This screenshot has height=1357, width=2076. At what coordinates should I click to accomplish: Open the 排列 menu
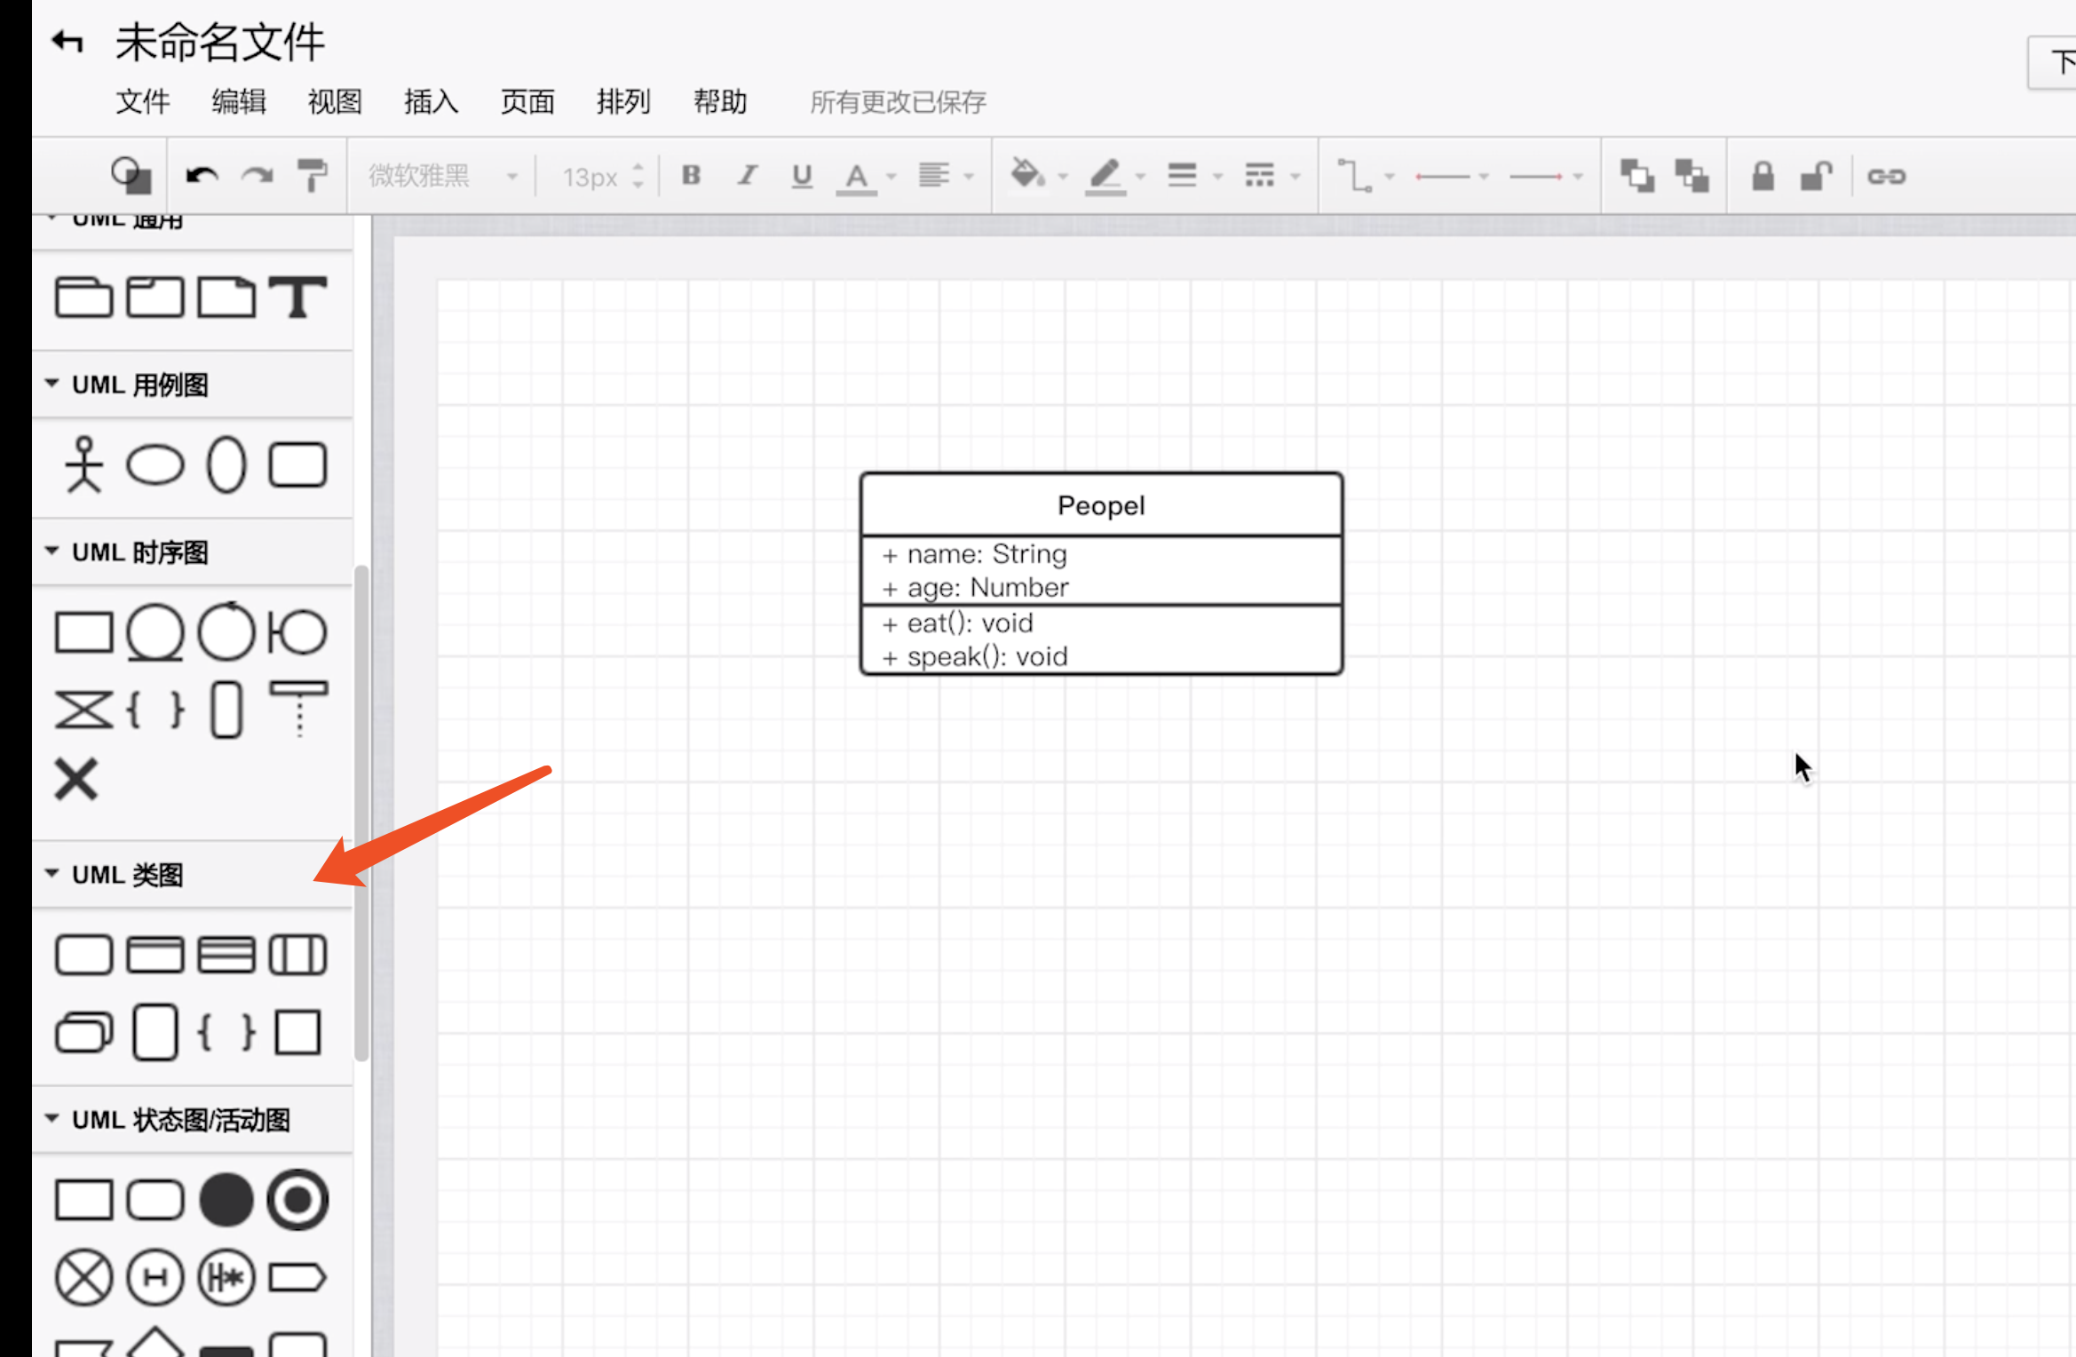coord(623,102)
